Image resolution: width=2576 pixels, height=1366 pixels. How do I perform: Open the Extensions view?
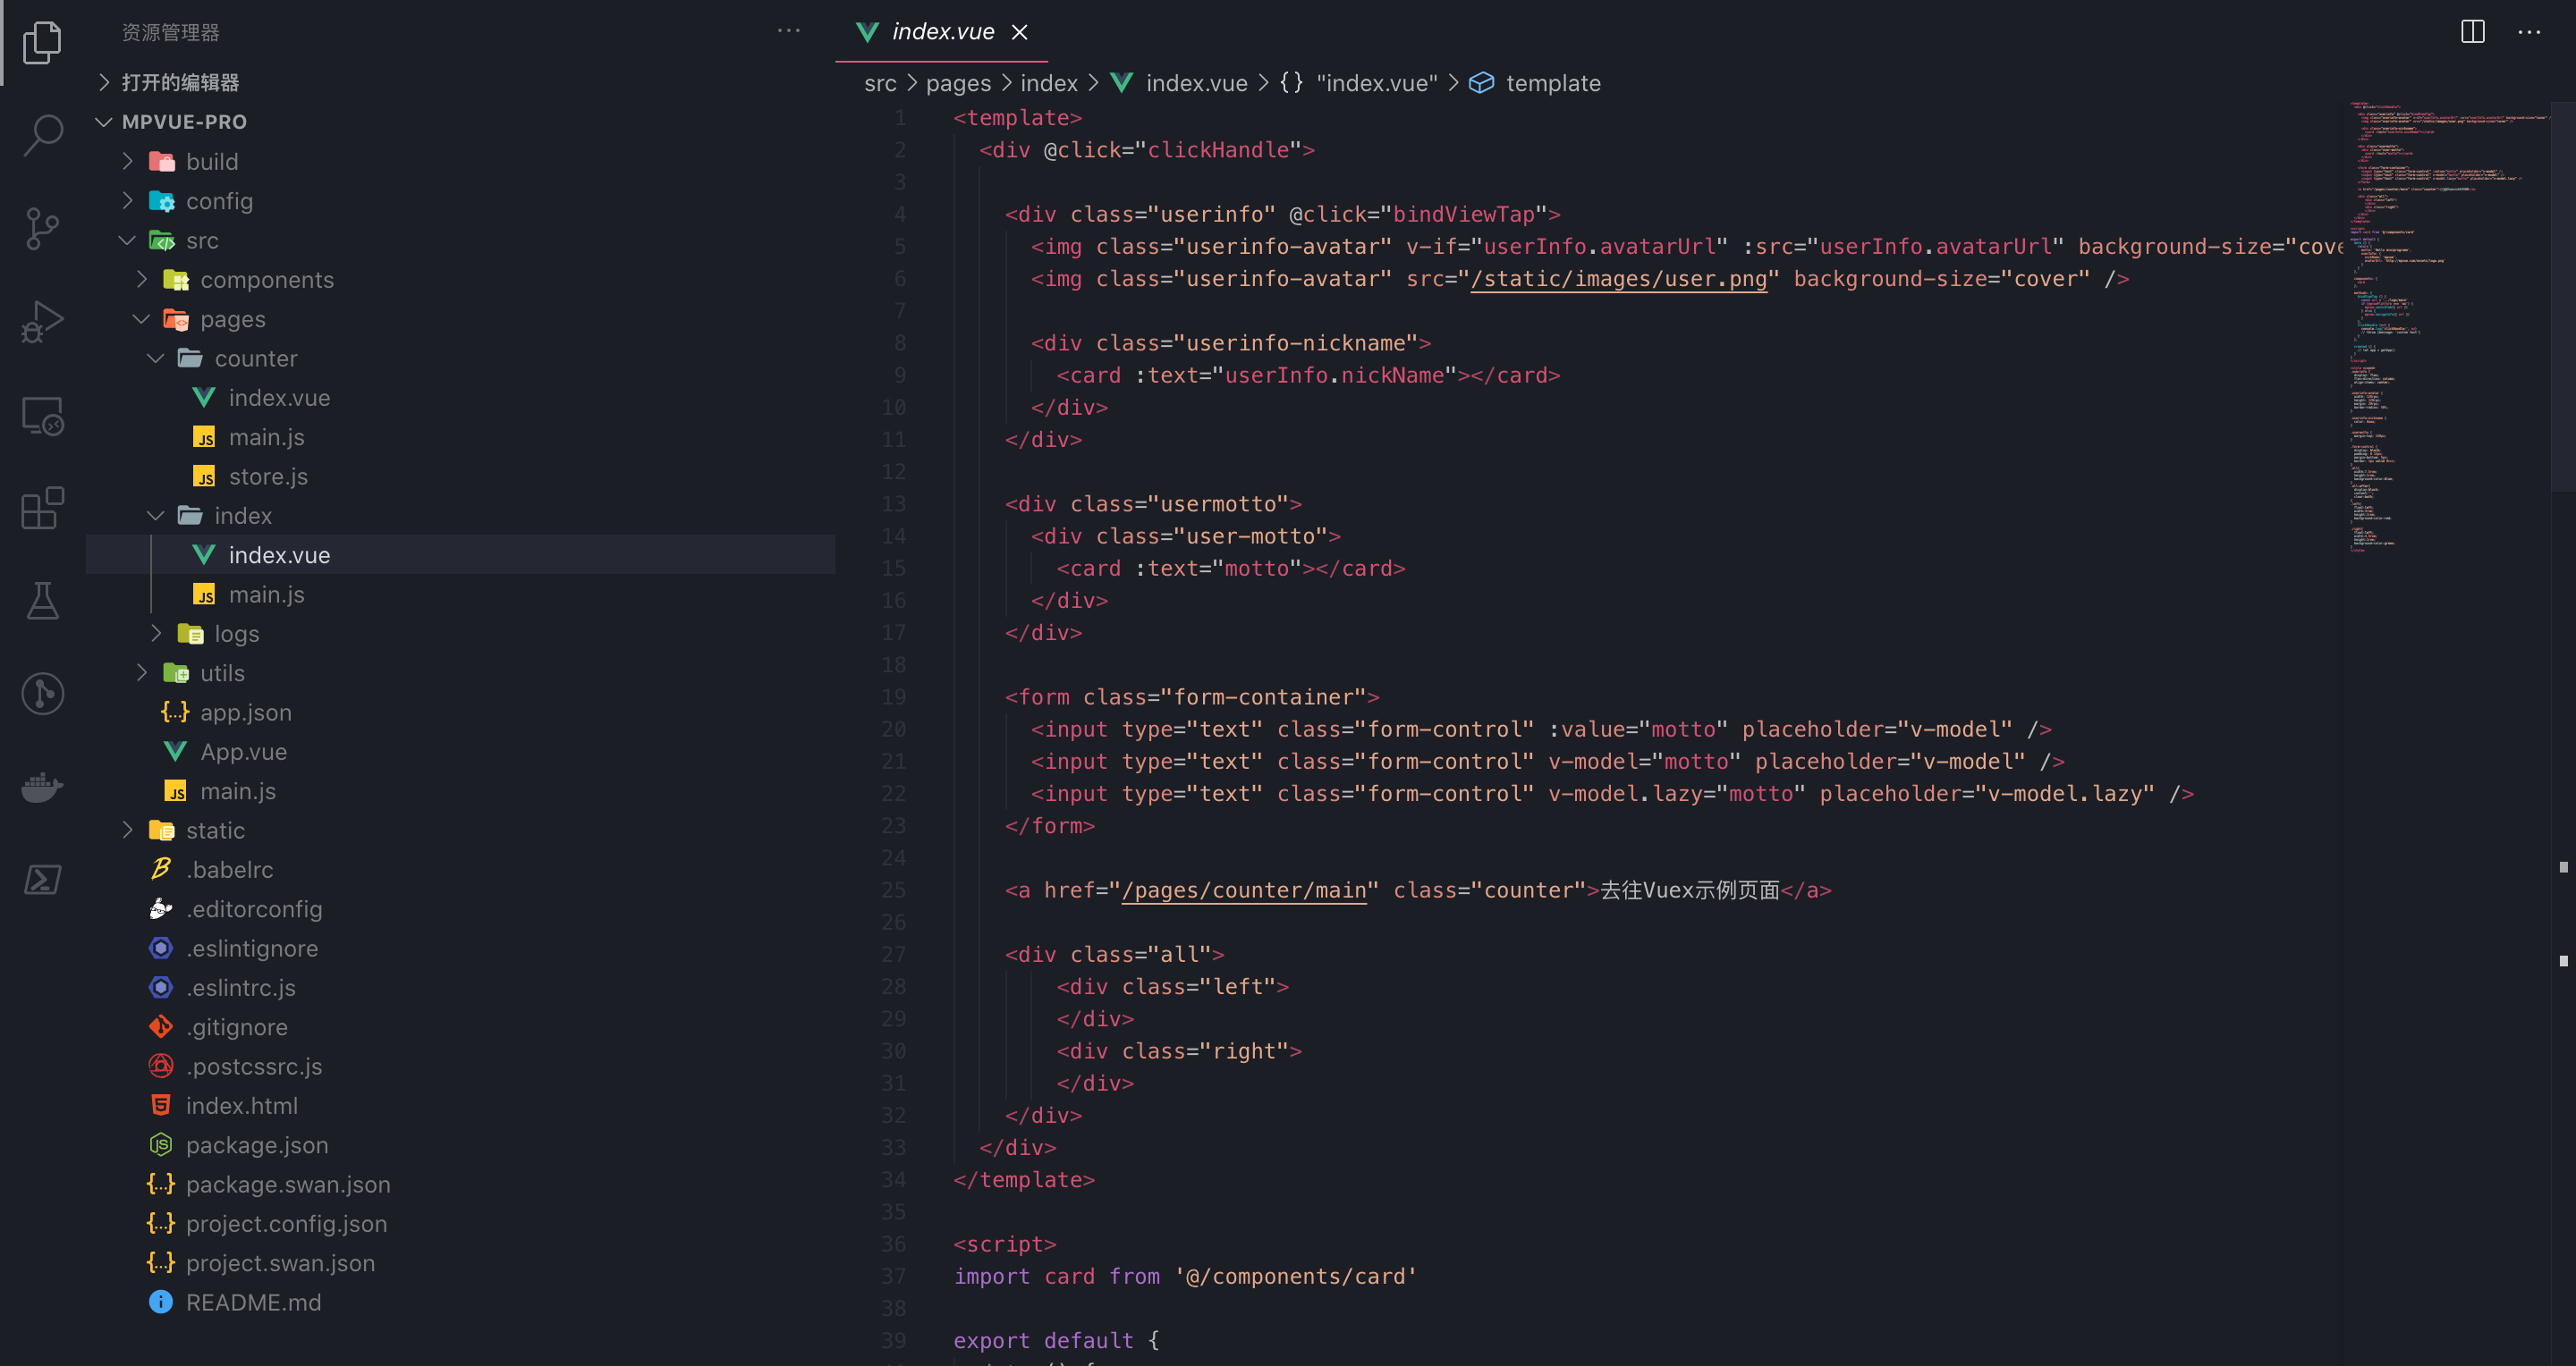tap(42, 508)
